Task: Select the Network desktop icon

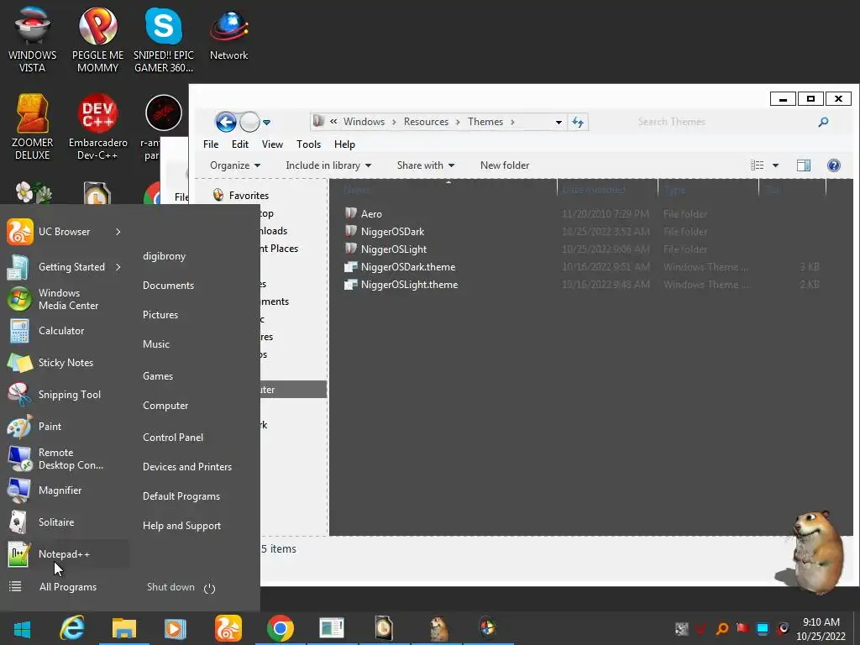Action: [228, 34]
